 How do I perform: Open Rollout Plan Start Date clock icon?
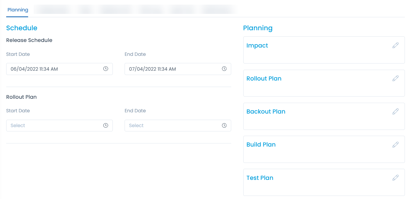106,126
